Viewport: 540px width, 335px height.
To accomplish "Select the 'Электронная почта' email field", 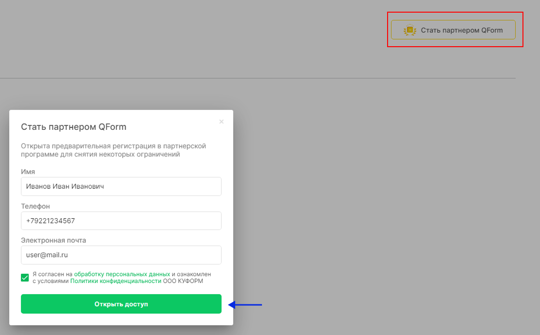I will pyautogui.click(x=121, y=255).
